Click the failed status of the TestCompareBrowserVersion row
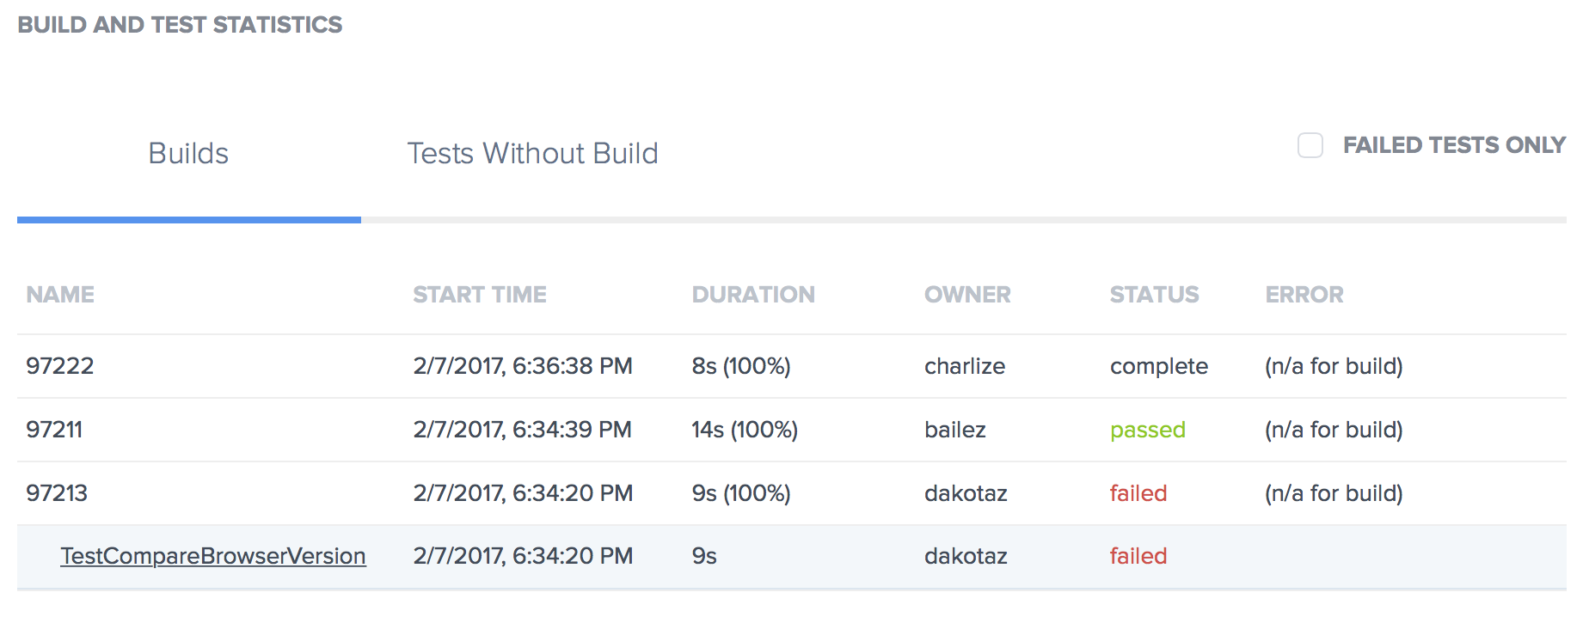The width and height of the screenshot is (1589, 617). [1138, 556]
